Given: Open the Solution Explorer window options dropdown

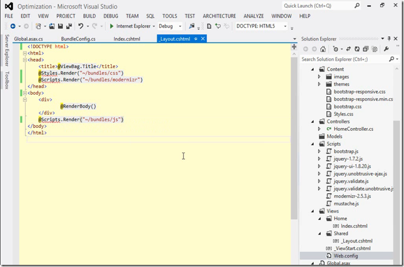Looking at the screenshot, I should click(383, 39).
